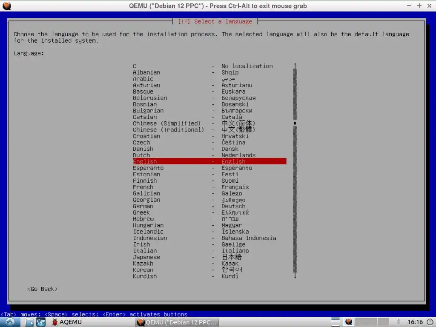Viewport: 436px width, 327px height.
Task: Select Chinese (Traditional) language
Action: (x=209, y=130)
